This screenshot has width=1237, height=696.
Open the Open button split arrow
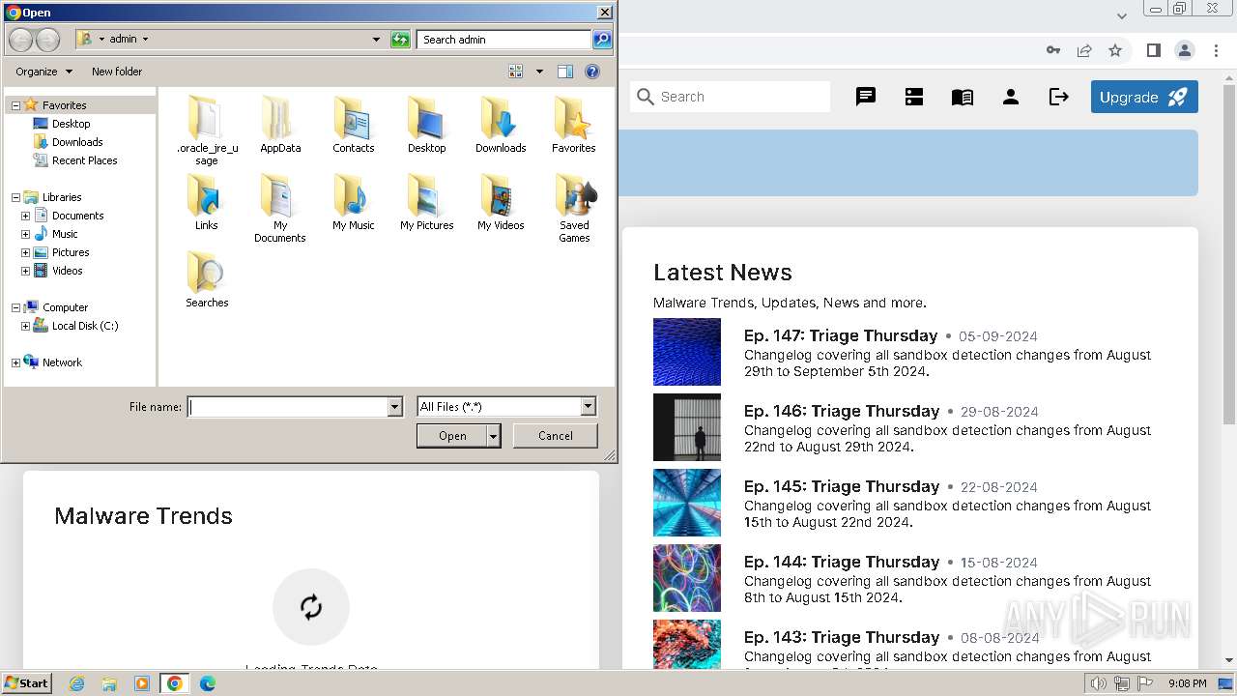pos(494,436)
